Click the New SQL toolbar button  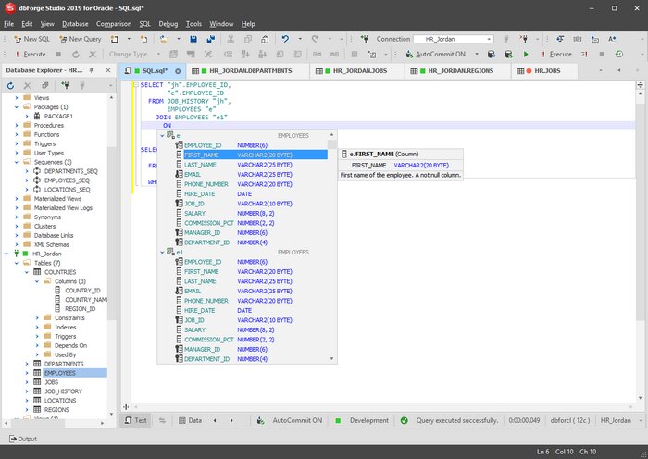[x=31, y=39]
